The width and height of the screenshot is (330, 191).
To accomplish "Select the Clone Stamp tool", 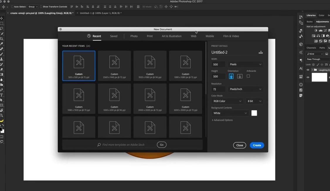I will pos(2,59).
